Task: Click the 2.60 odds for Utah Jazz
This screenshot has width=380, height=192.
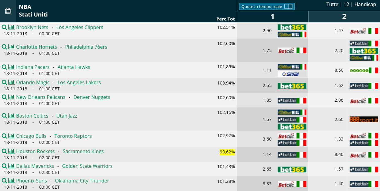Action: pos(339,119)
